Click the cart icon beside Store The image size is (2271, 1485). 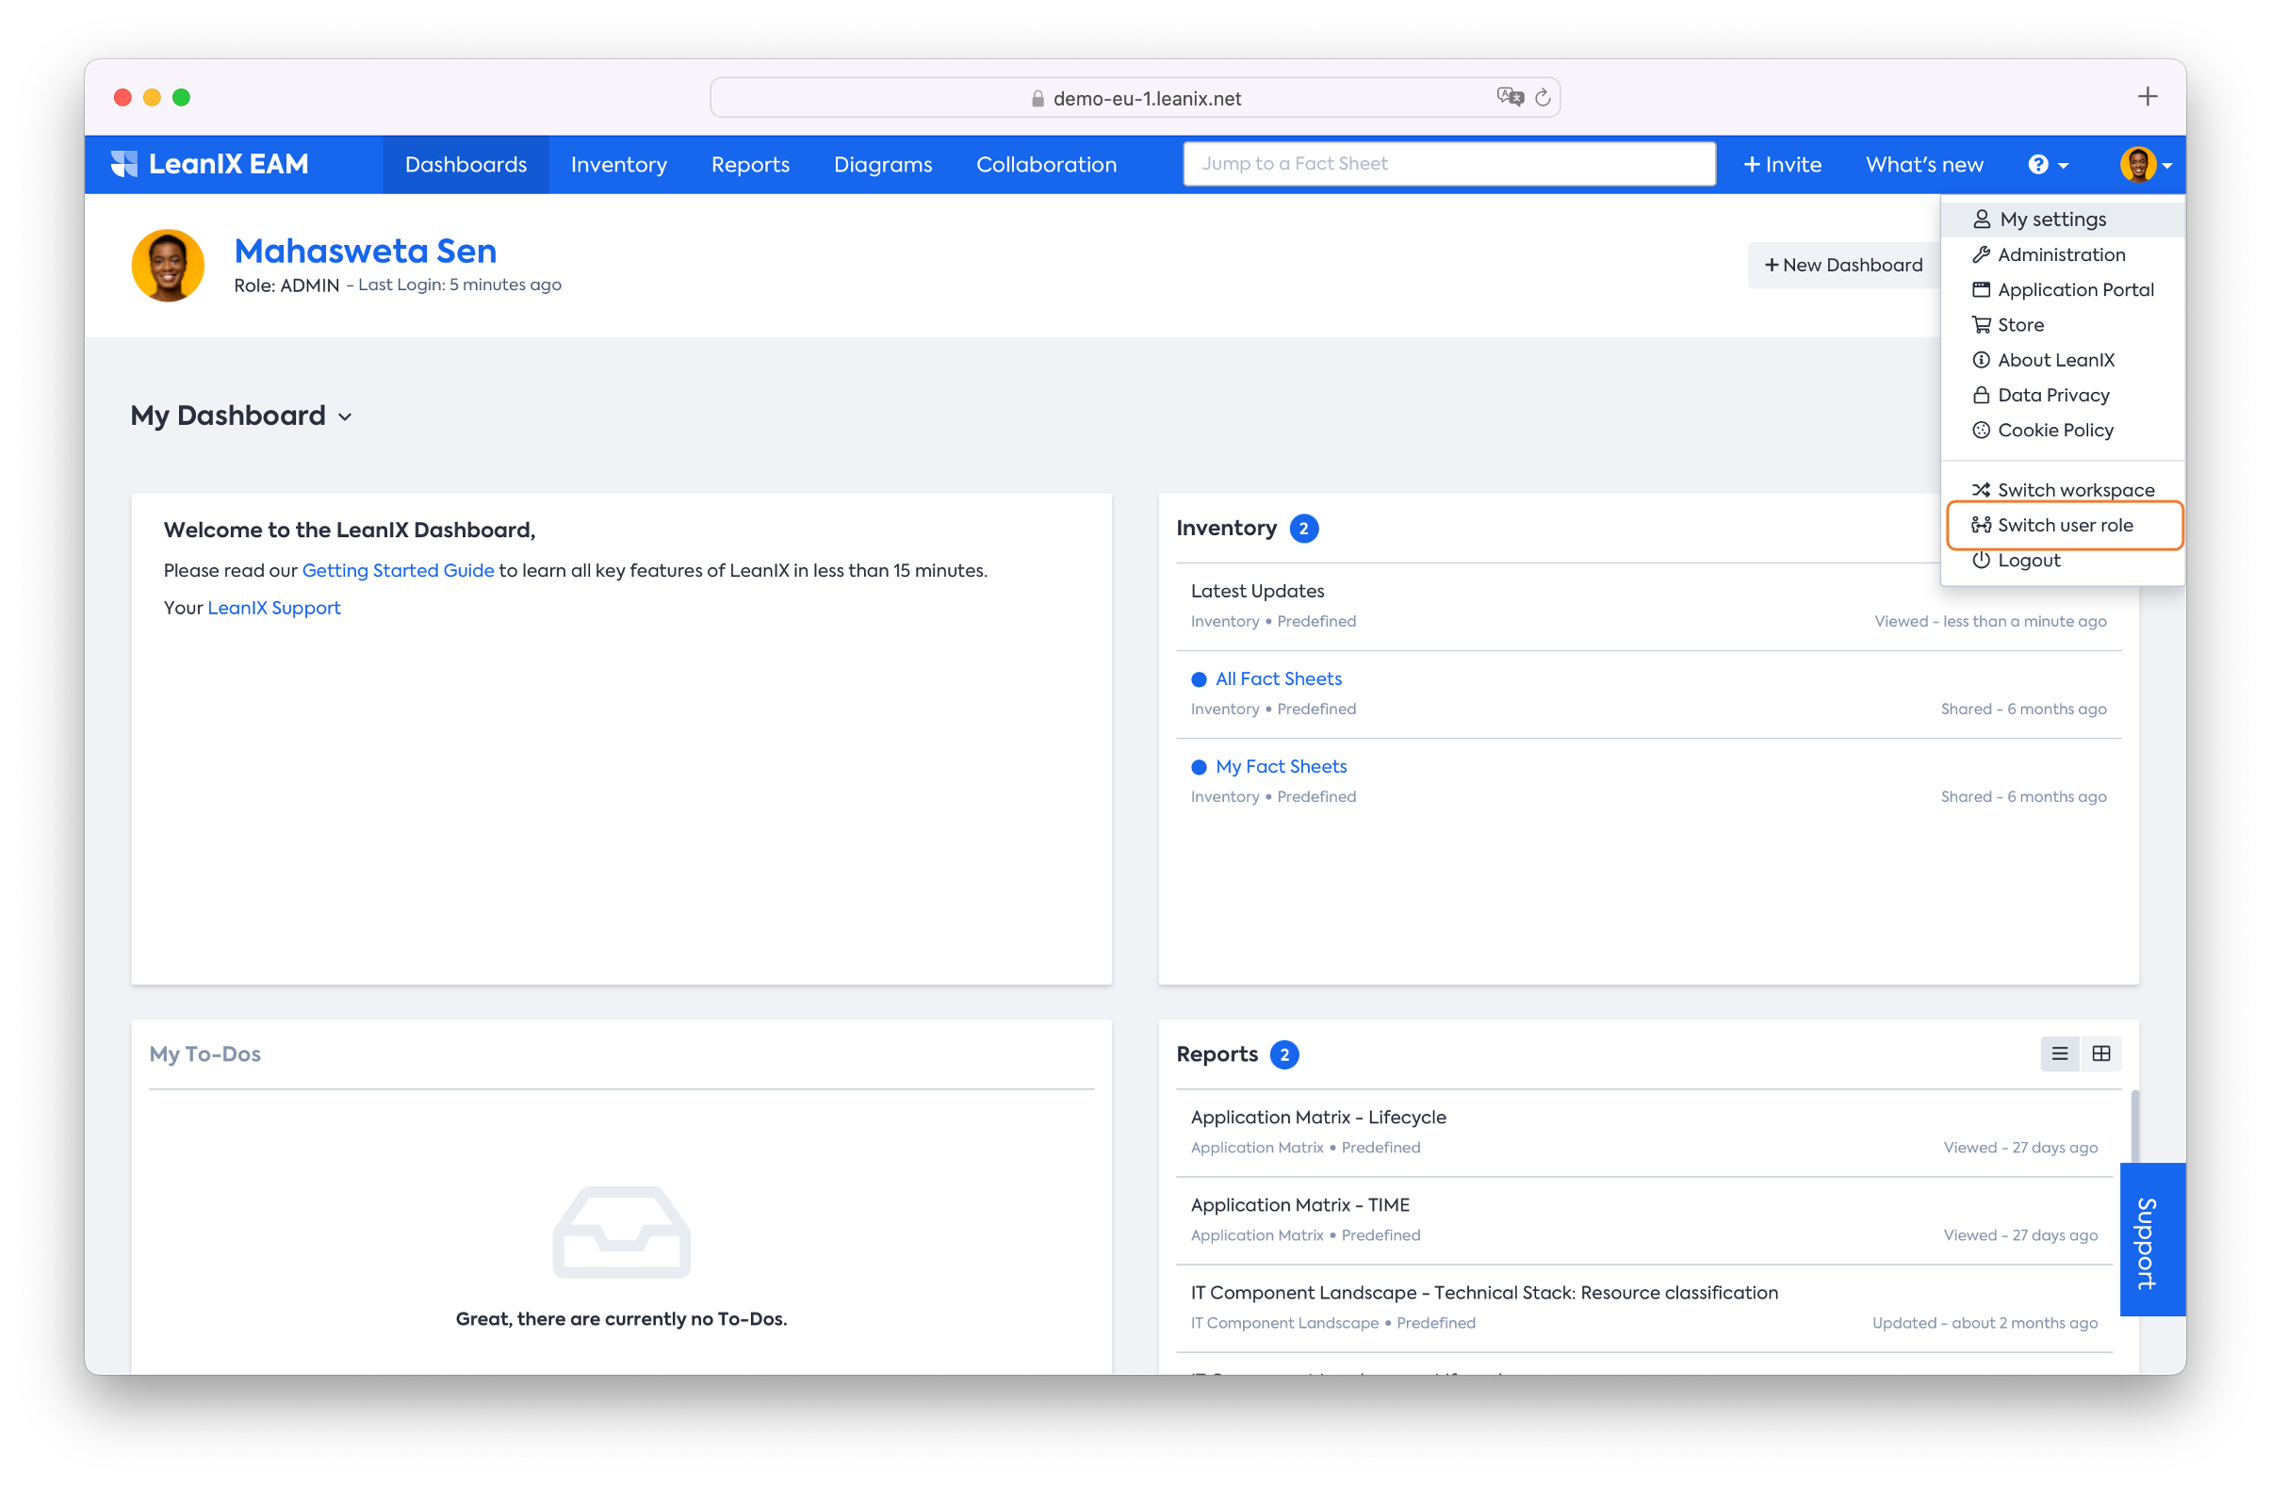point(1981,325)
